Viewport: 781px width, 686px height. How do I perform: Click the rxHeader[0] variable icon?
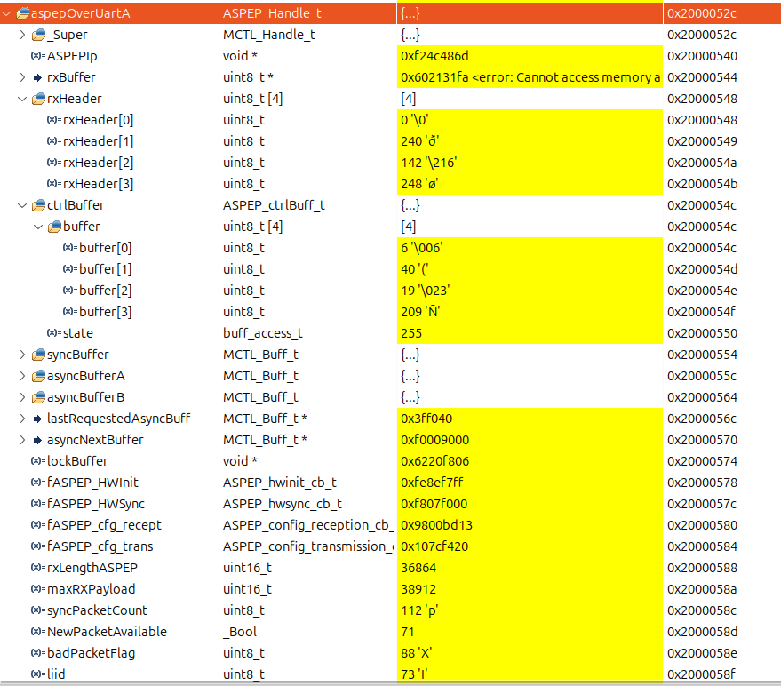pyautogui.click(x=54, y=120)
